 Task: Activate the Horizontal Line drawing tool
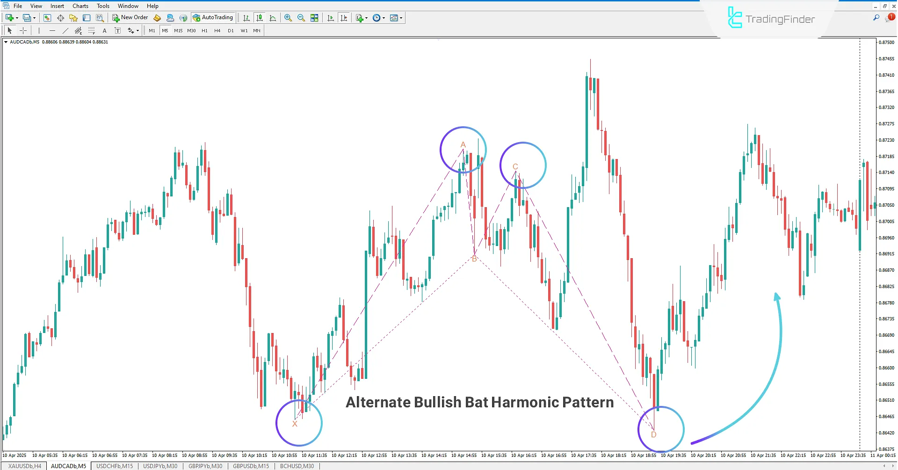click(52, 30)
